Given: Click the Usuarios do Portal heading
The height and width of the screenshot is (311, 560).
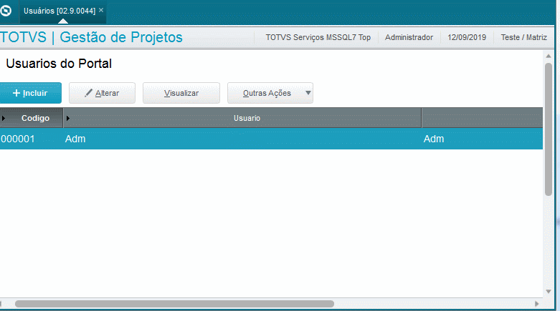Looking at the screenshot, I should click(59, 64).
